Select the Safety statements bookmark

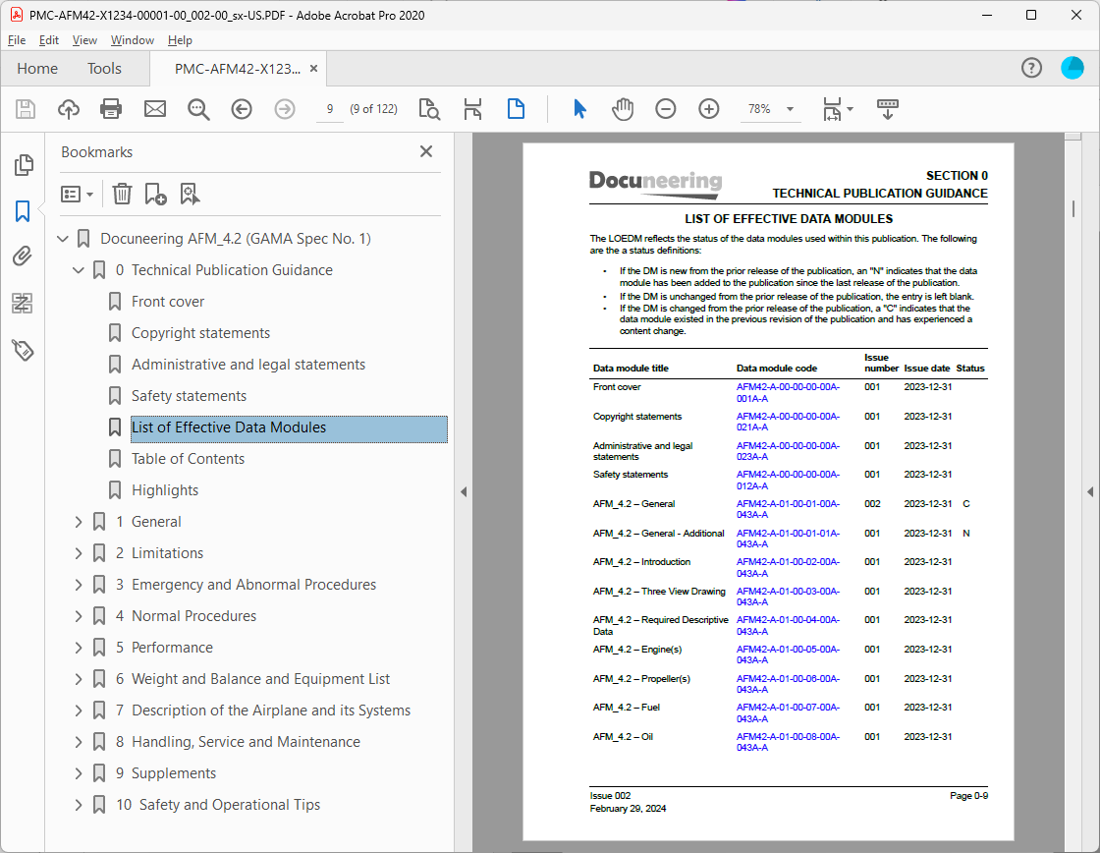coord(189,396)
